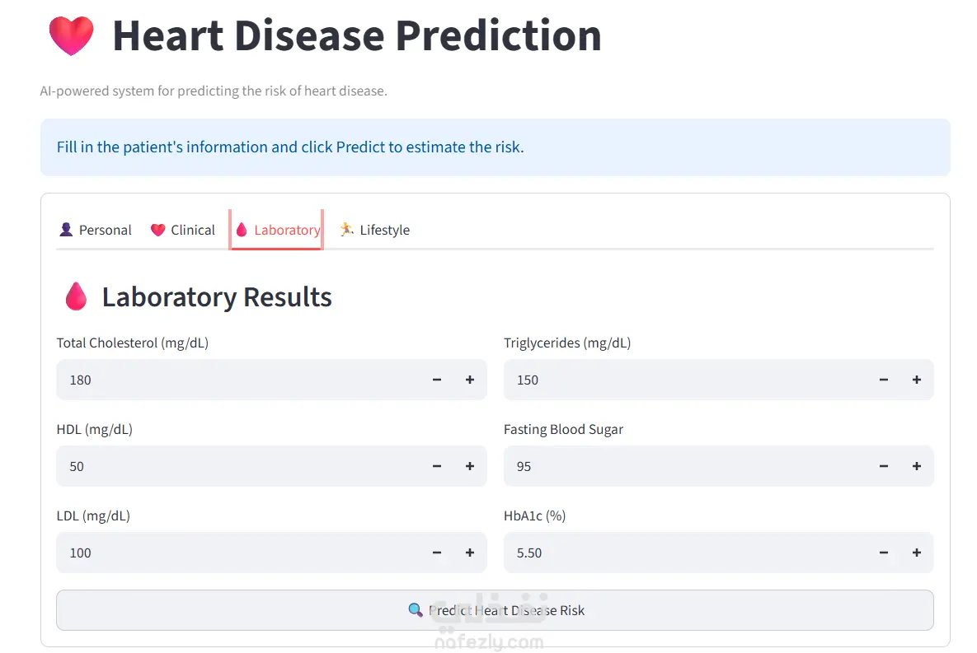Increase LDL value with plus icon
The width and height of the screenshot is (977, 653).
470,553
